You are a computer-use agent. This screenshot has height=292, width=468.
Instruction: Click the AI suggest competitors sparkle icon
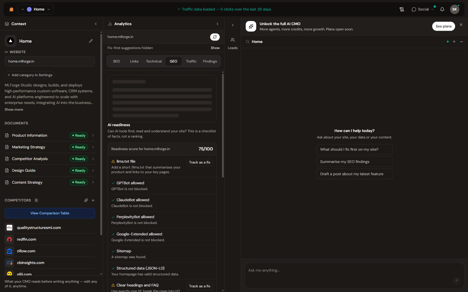86,200
